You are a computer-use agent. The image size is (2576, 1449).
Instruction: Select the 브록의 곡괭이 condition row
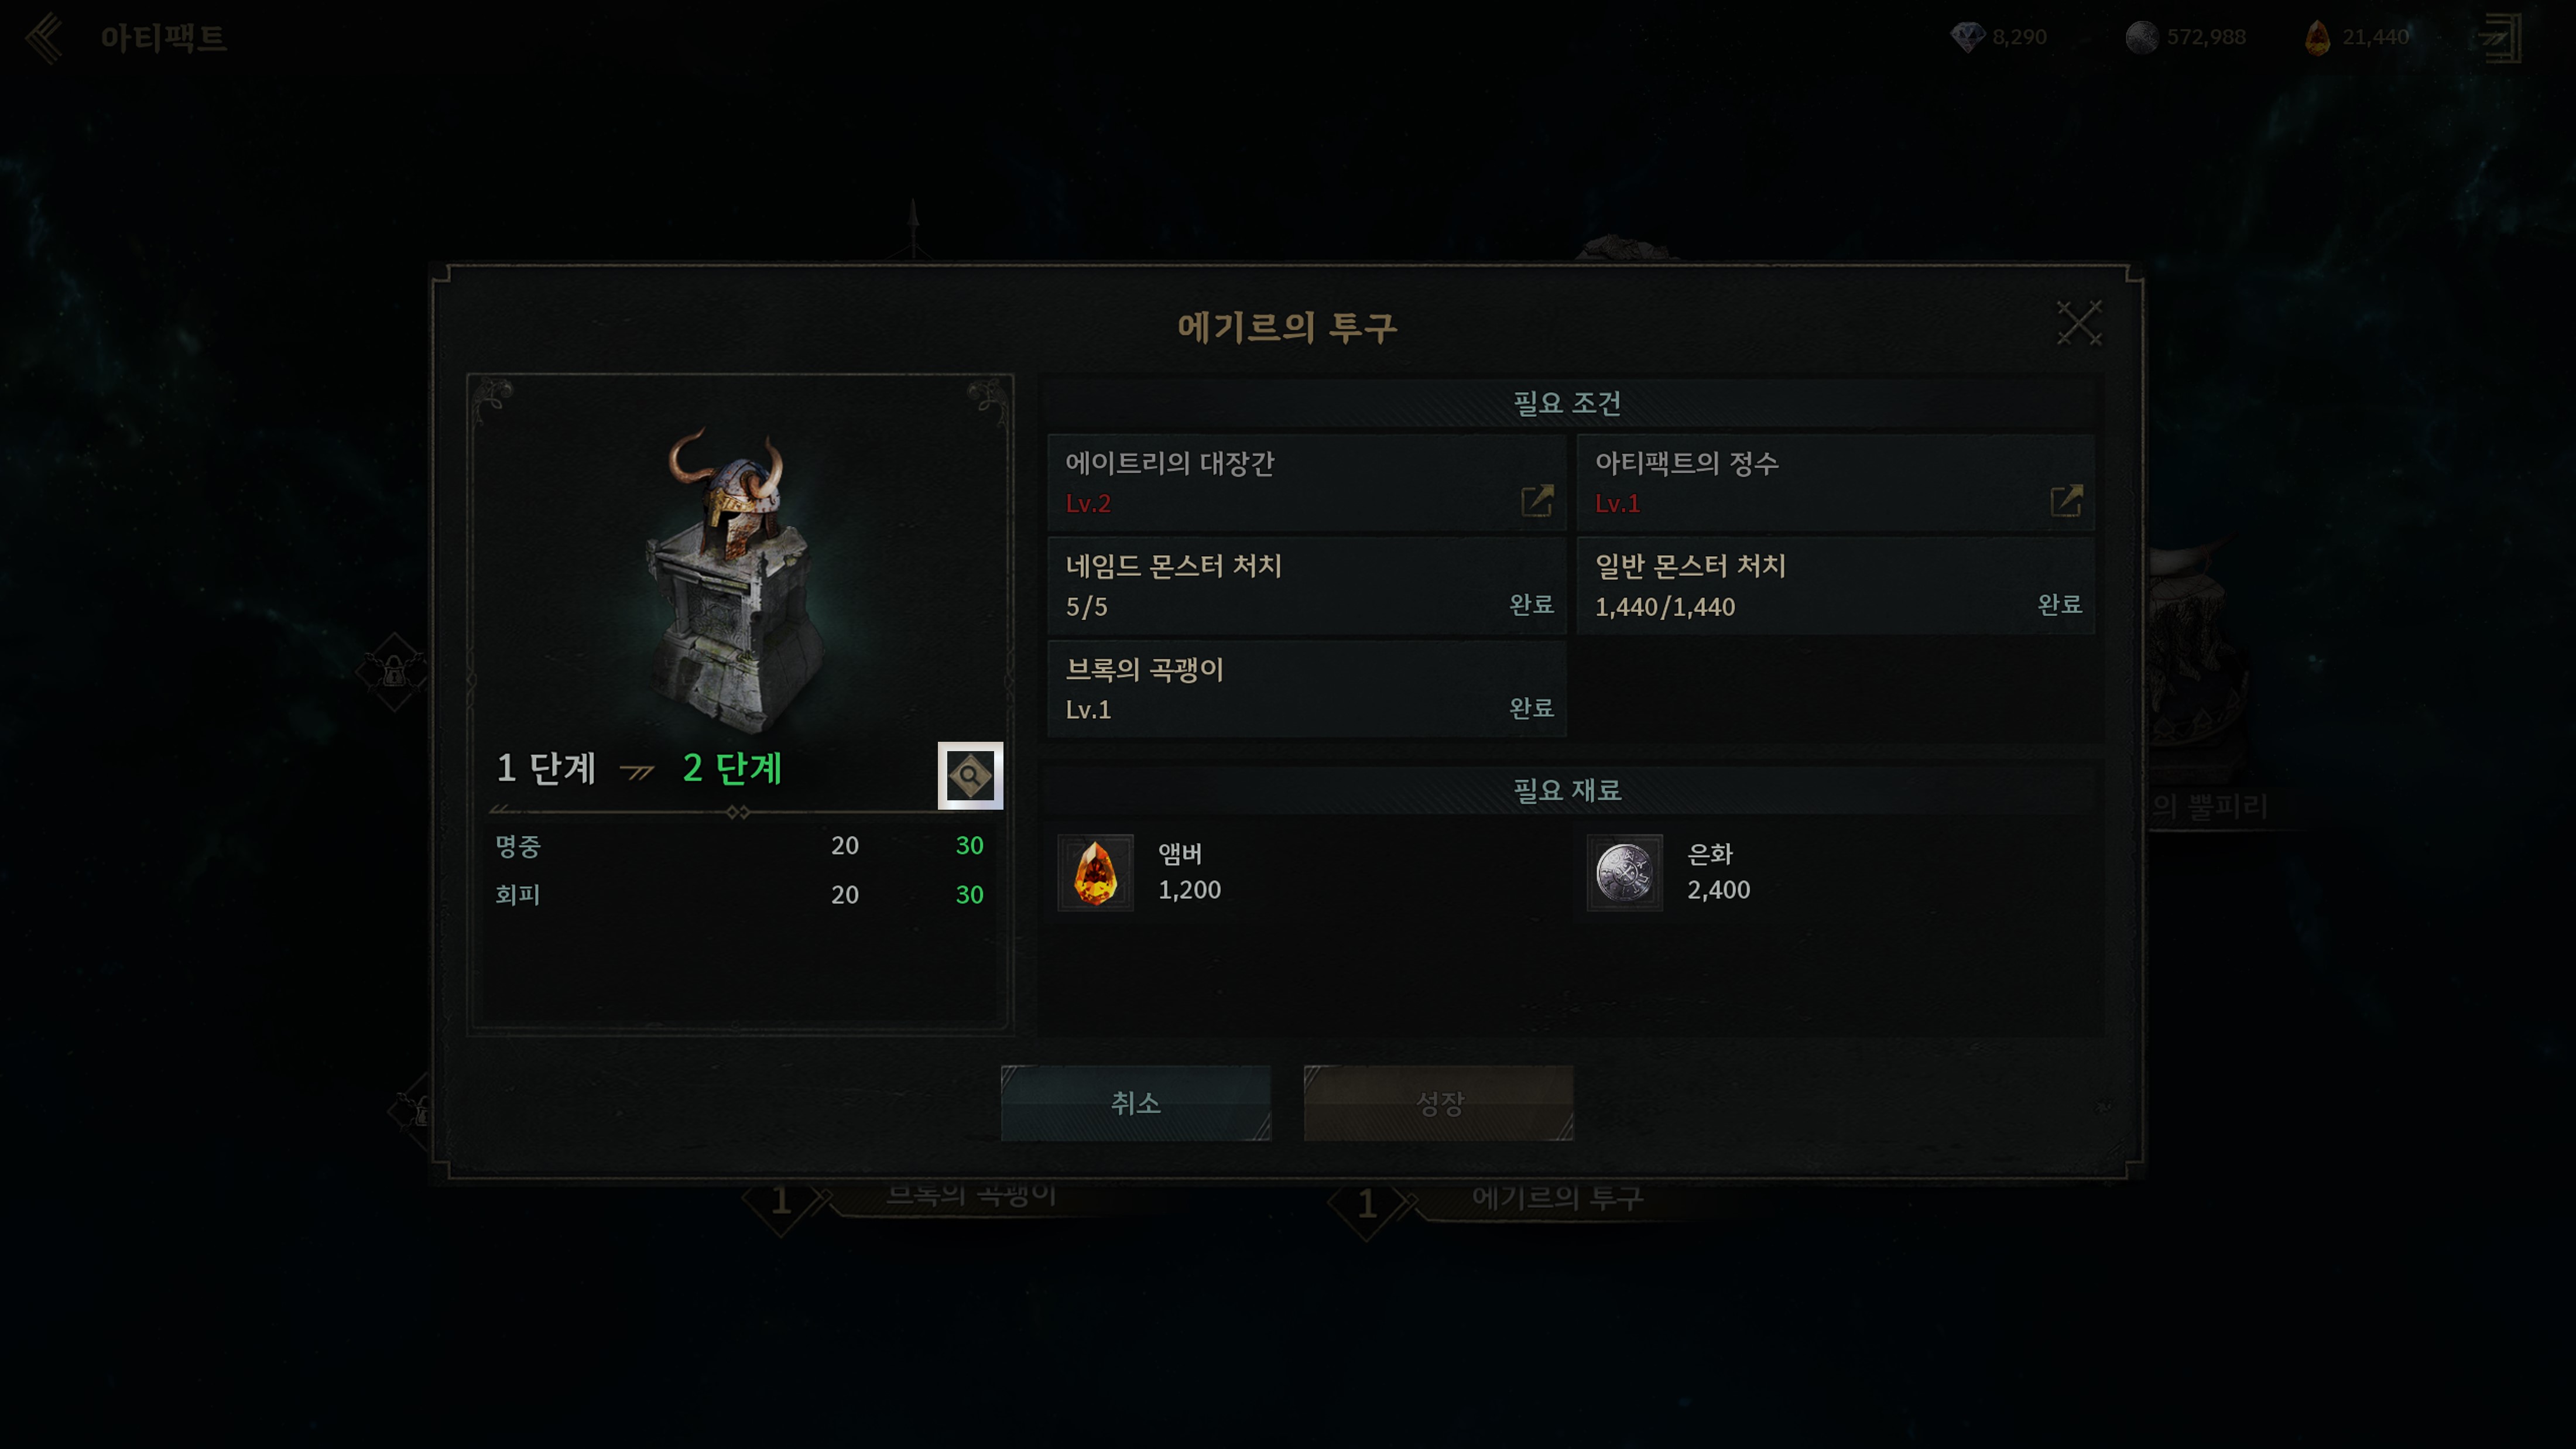point(1306,689)
